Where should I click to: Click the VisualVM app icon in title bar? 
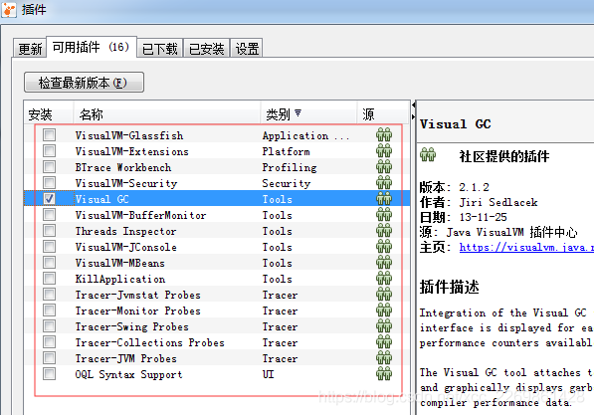click(x=8, y=10)
